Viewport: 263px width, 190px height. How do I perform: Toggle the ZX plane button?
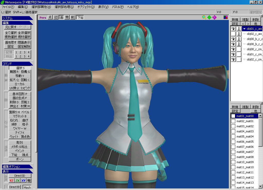pos(17,181)
